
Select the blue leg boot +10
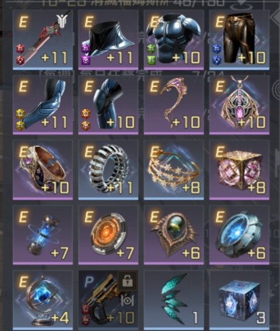coord(108,105)
